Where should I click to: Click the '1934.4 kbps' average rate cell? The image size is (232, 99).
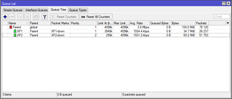[x=141, y=31]
